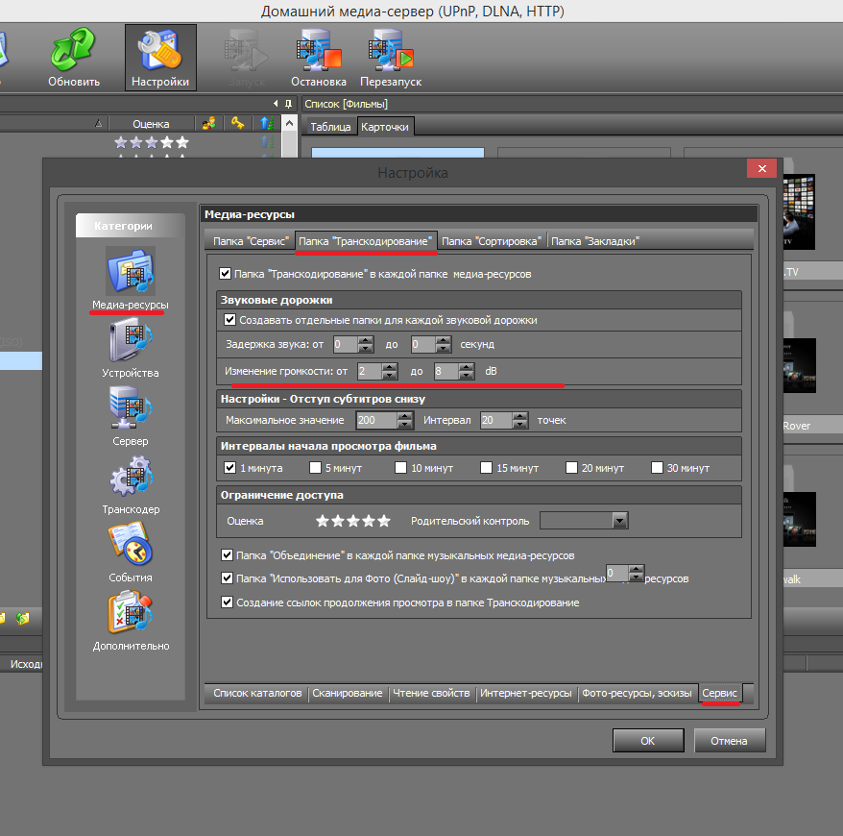Set the Оценка star rating to five

click(x=384, y=521)
